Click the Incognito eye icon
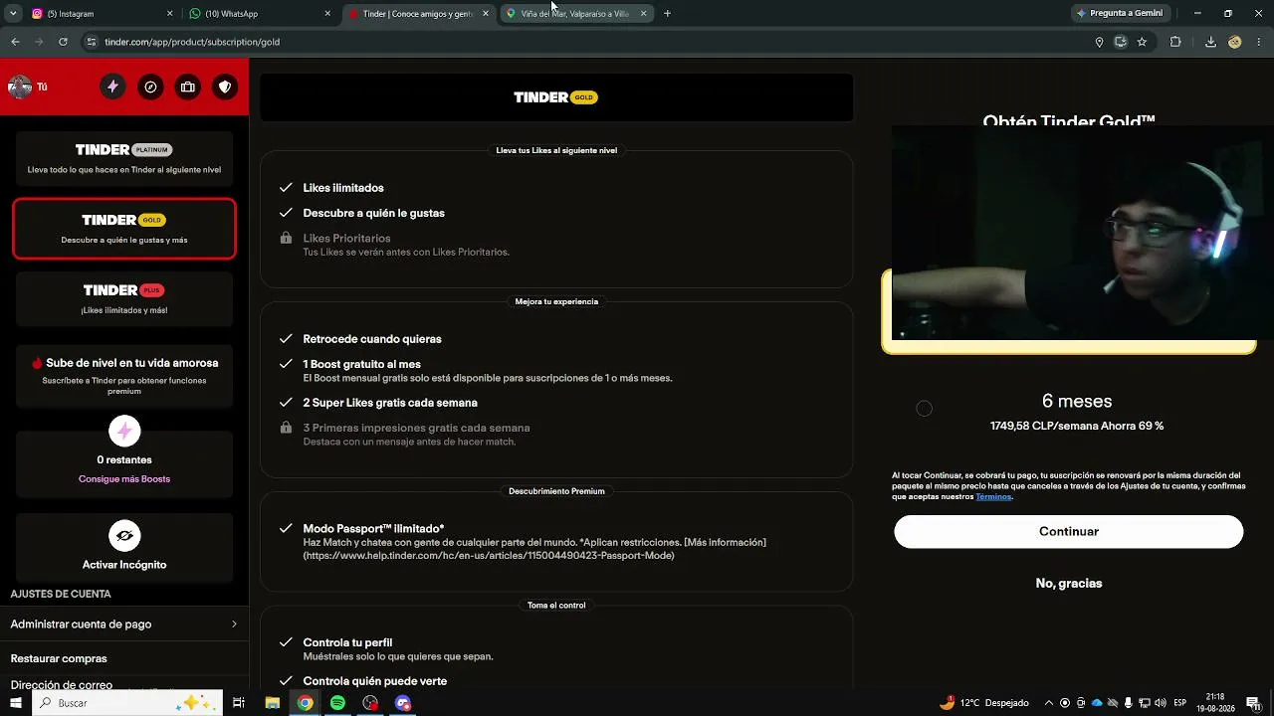The width and height of the screenshot is (1274, 716). click(124, 535)
